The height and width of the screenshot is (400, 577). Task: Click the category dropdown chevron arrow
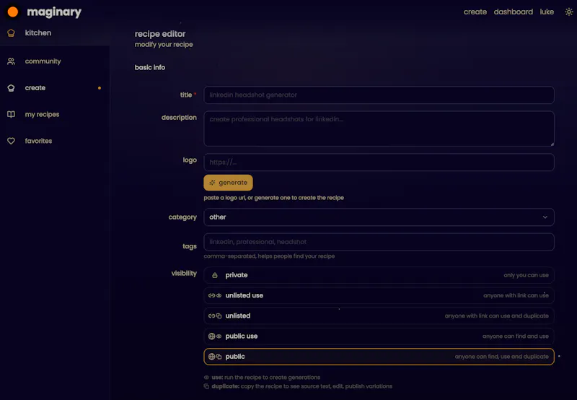tap(545, 217)
